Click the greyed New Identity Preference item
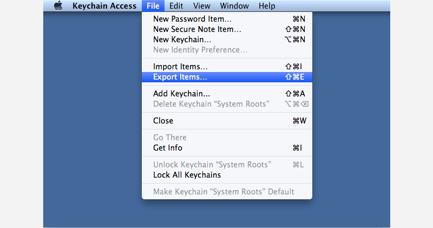The image size is (433, 228). pos(200,50)
